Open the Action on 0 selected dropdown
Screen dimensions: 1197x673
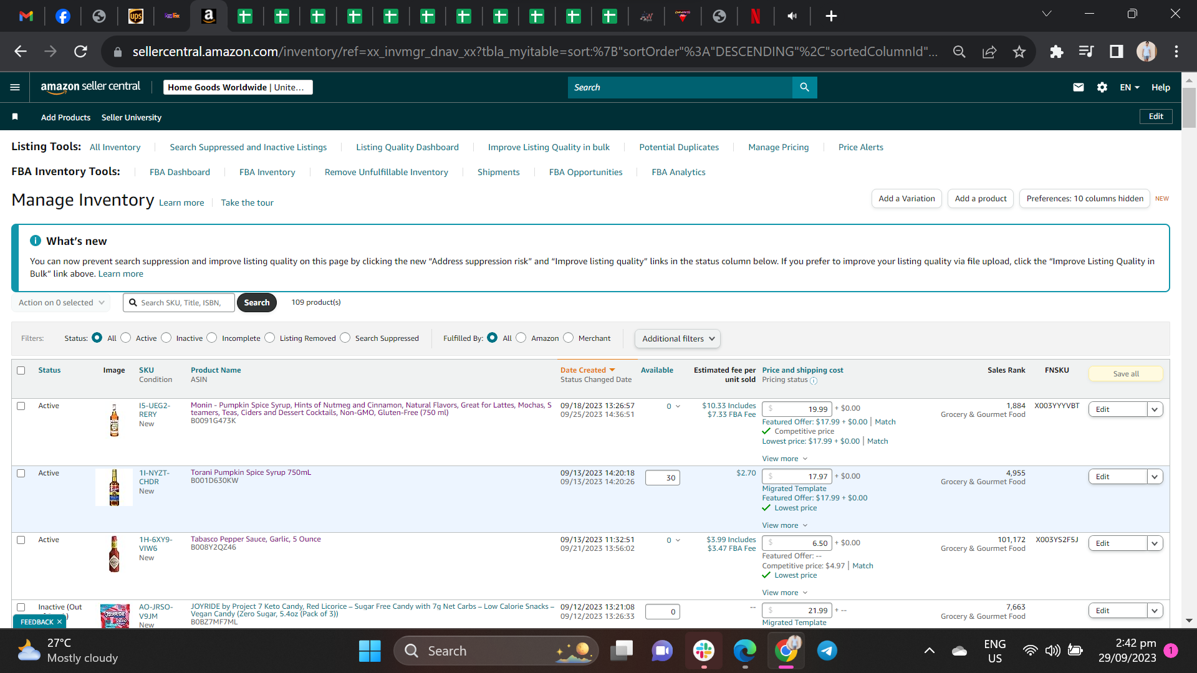click(61, 303)
